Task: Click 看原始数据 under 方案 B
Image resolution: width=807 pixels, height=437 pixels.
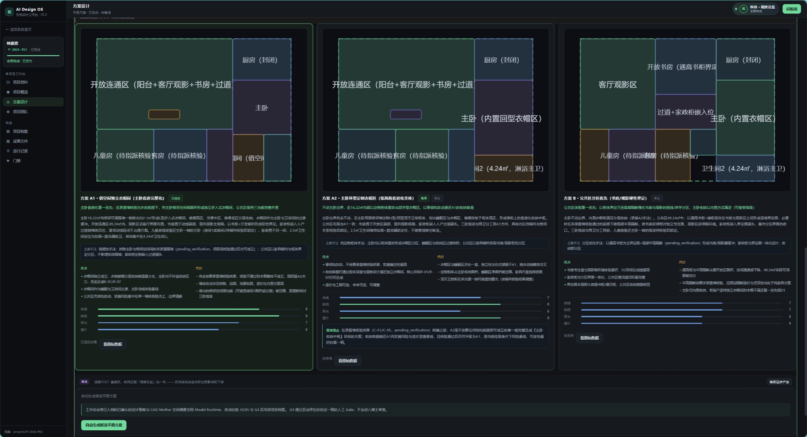Action: click(x=589, y=338)
